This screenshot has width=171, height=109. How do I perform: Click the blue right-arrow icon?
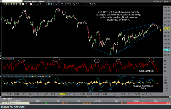[x=59, y=4]
